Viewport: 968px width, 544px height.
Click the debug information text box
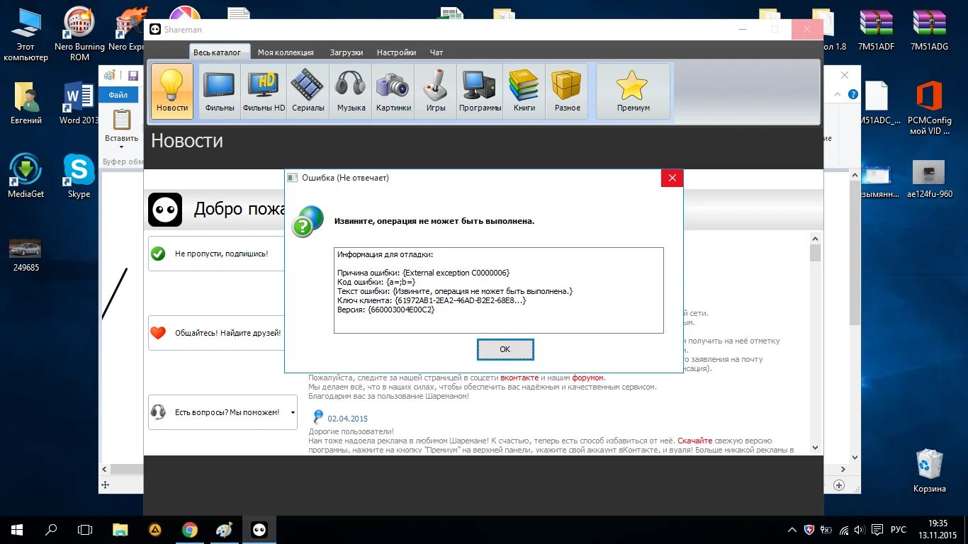pyautogui.click(x=499, y=290)
